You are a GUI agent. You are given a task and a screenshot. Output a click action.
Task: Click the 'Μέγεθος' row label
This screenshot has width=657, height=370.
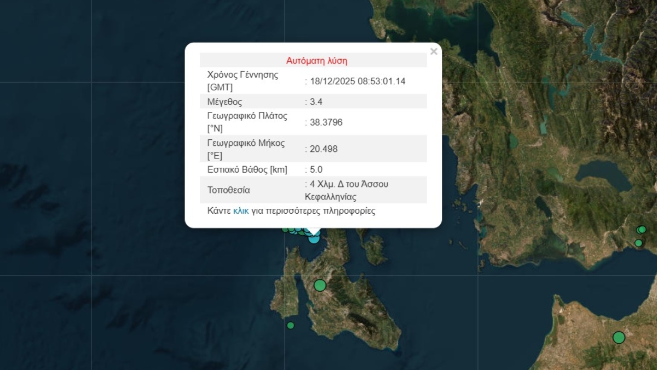[224, 101]
